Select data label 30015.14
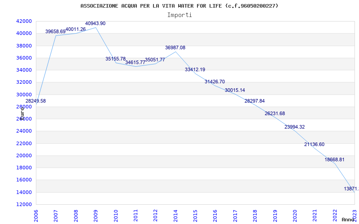Image resolution: width=359 pixels, height=224 pixels. tap(235, 90)
